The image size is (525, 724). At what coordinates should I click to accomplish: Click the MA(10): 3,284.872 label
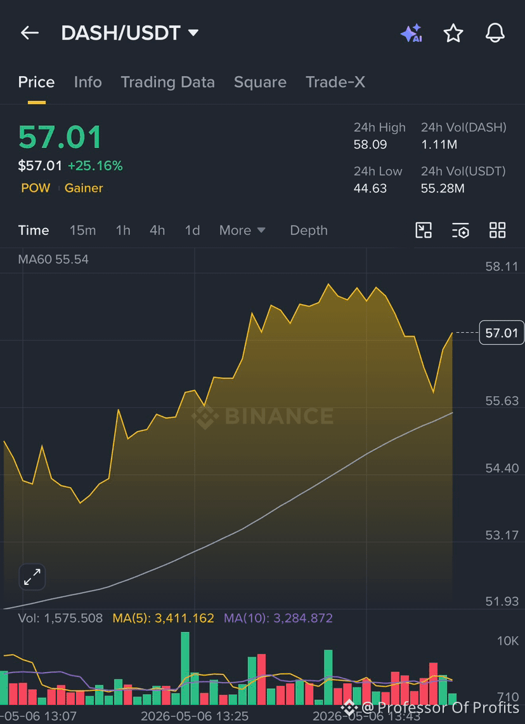[278, 619]
